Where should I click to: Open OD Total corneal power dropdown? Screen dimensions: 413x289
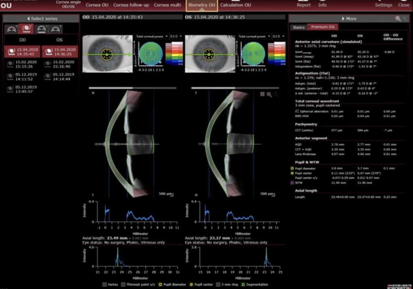tap(152, 36)
